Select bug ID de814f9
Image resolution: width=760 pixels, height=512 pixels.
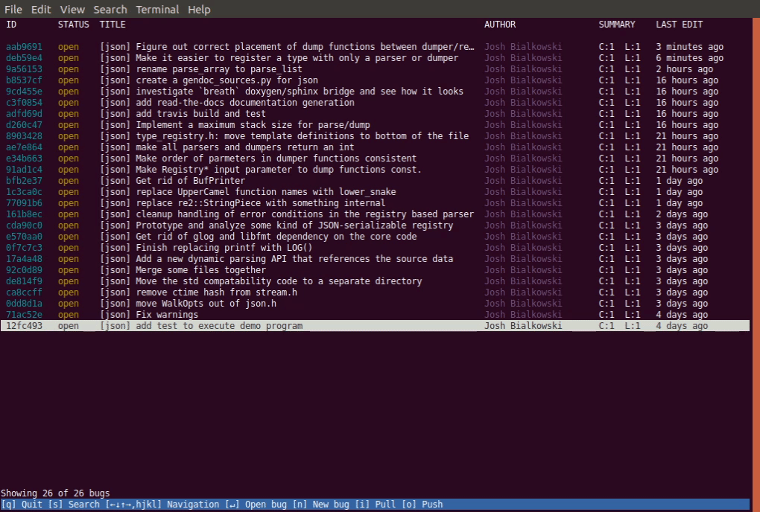click(x=24, y=281)
